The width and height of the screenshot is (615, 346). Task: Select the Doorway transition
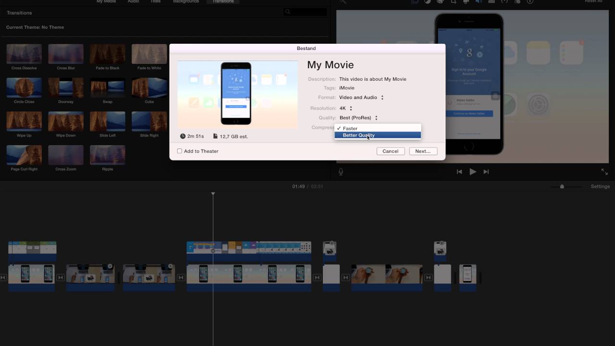66,87
